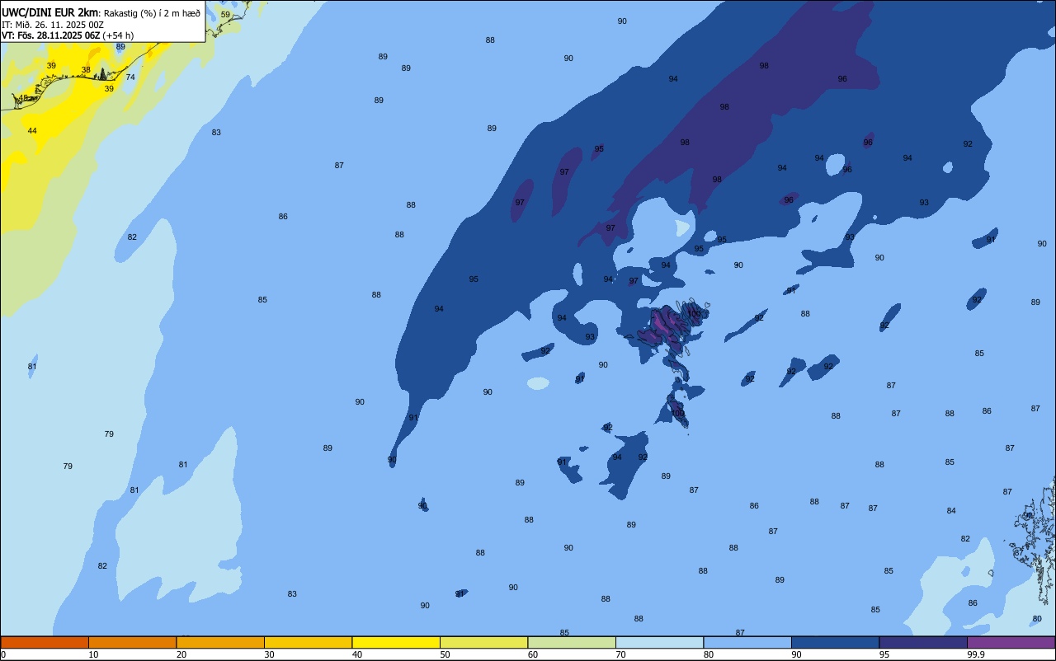
Task: Click the 70–80 pale blue legend swatch
Action: 659,642
